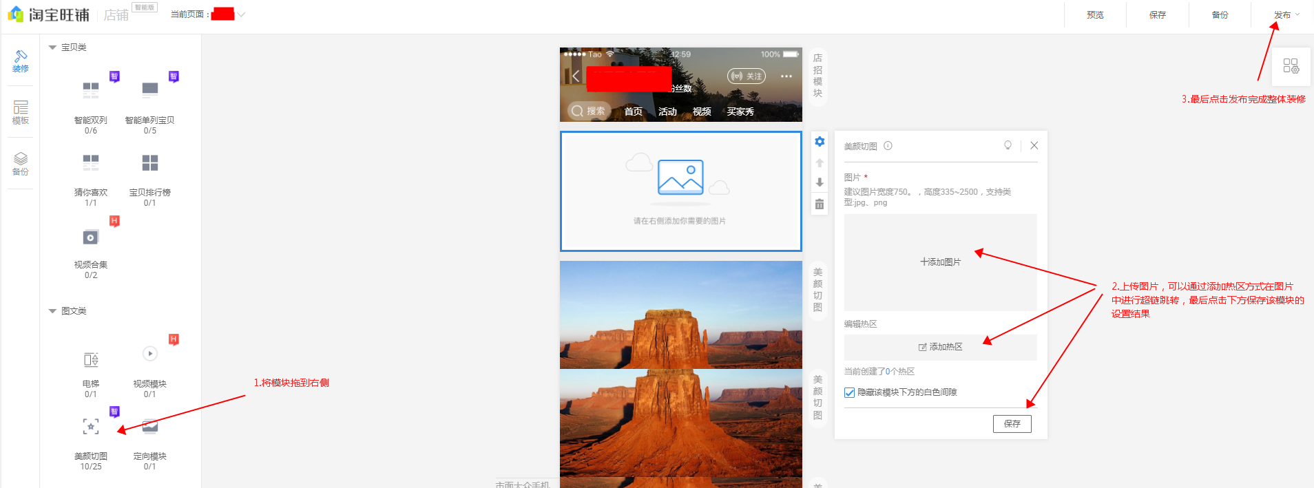Select the 宝贝排行榜 module icon

tap(150, 162)
